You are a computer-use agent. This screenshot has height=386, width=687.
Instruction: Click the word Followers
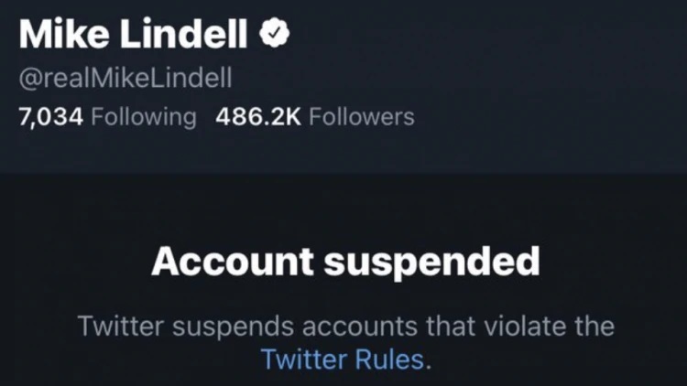tap(362, 117)
